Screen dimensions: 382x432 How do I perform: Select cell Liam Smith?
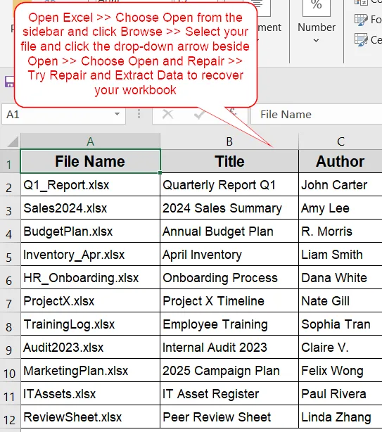point(340,254)
